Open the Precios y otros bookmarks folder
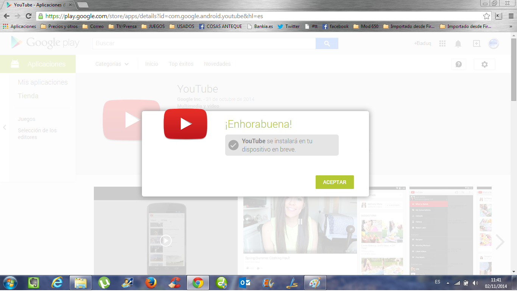This screenshot has width=517, height=300. pyautogui.click(x=59, y=26)
